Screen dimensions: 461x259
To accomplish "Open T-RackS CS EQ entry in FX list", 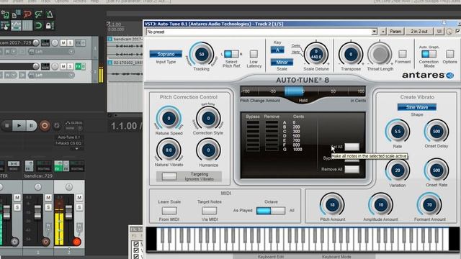I will tap(69, 143).
